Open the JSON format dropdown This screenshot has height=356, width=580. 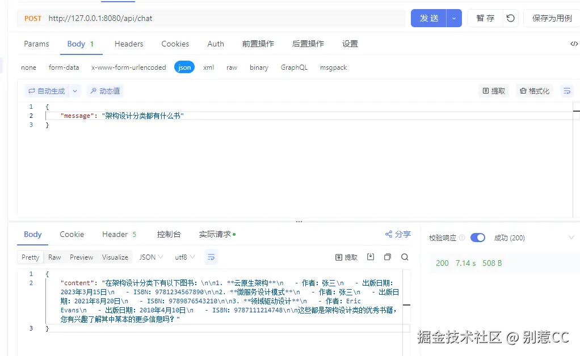coord(151,257)
